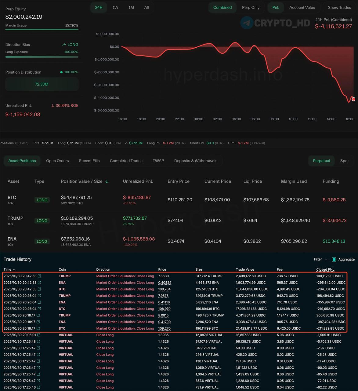Click the red endpoint marker on the PnL chart
This screenshot has height=391, width=358.
click(x=353, y=99)
